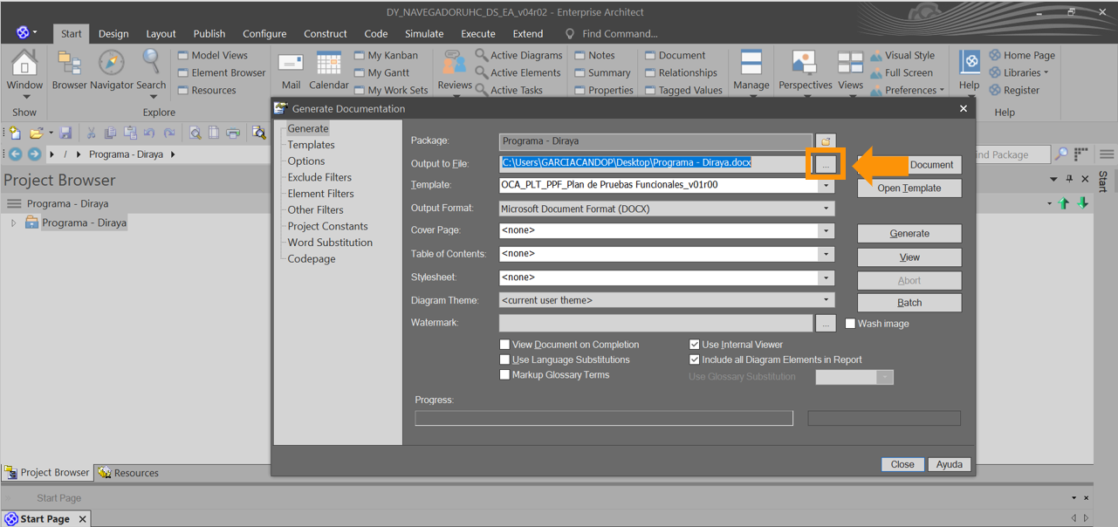Viewport: 1118px width, 527px height.
Task: Switch to the Publish ribbon tab
Action: point(209,34)
